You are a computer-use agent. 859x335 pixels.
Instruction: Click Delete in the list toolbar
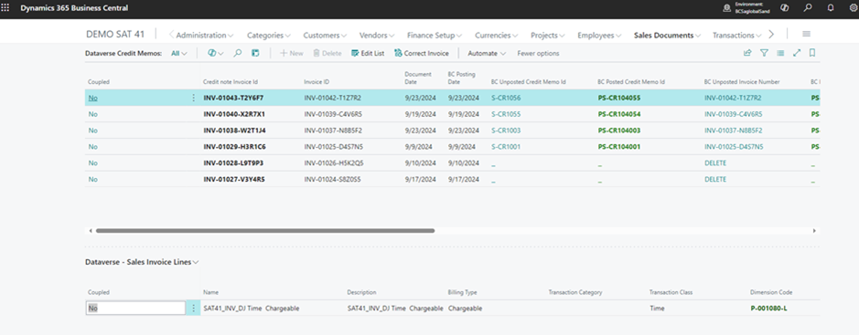click(x=327, y=53)
